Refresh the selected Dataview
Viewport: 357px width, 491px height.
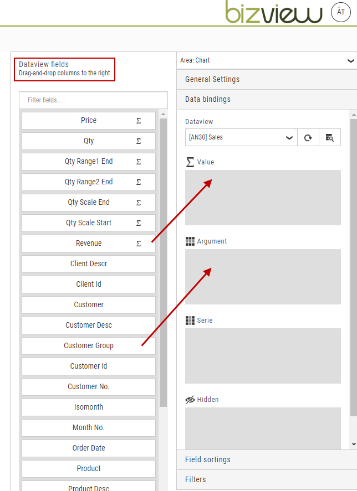pos(308,137)
